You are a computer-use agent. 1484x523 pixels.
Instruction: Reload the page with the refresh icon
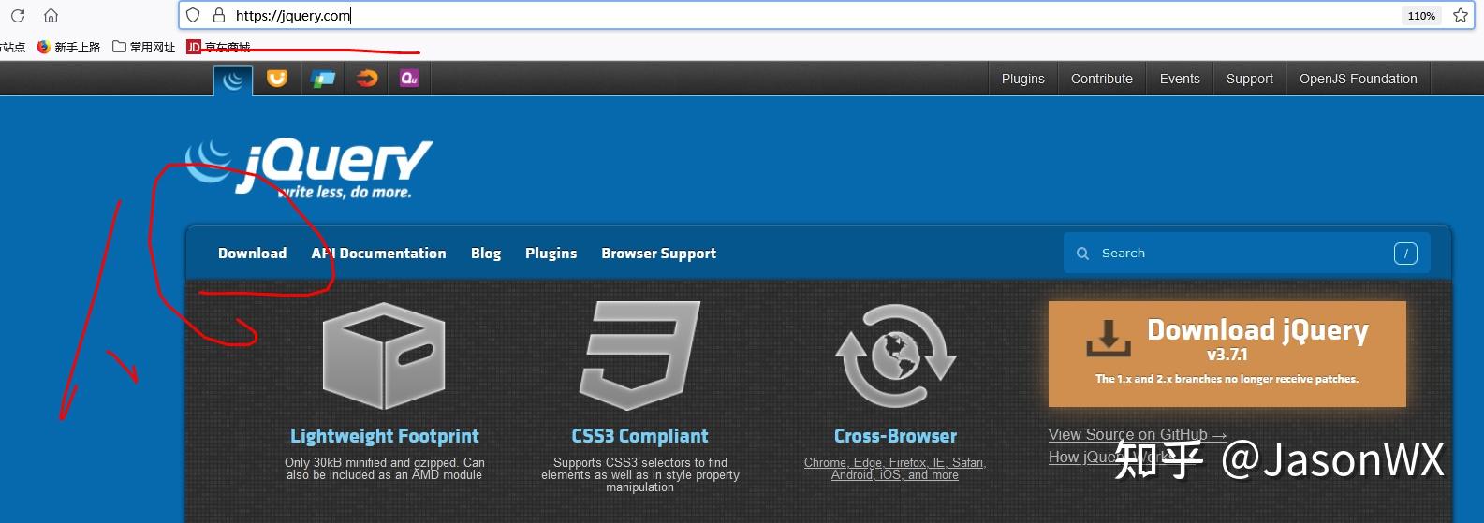(x=18, y=16)
